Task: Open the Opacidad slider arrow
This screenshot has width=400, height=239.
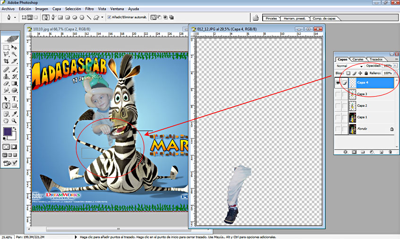Action: point(395,66)
